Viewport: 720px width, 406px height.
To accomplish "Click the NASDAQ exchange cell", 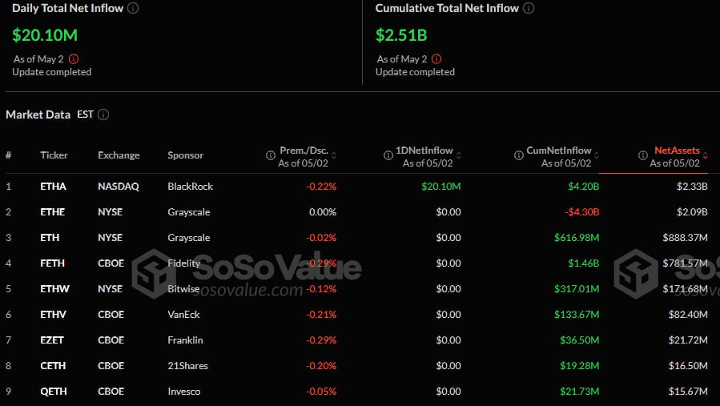I will pos(119,187).
